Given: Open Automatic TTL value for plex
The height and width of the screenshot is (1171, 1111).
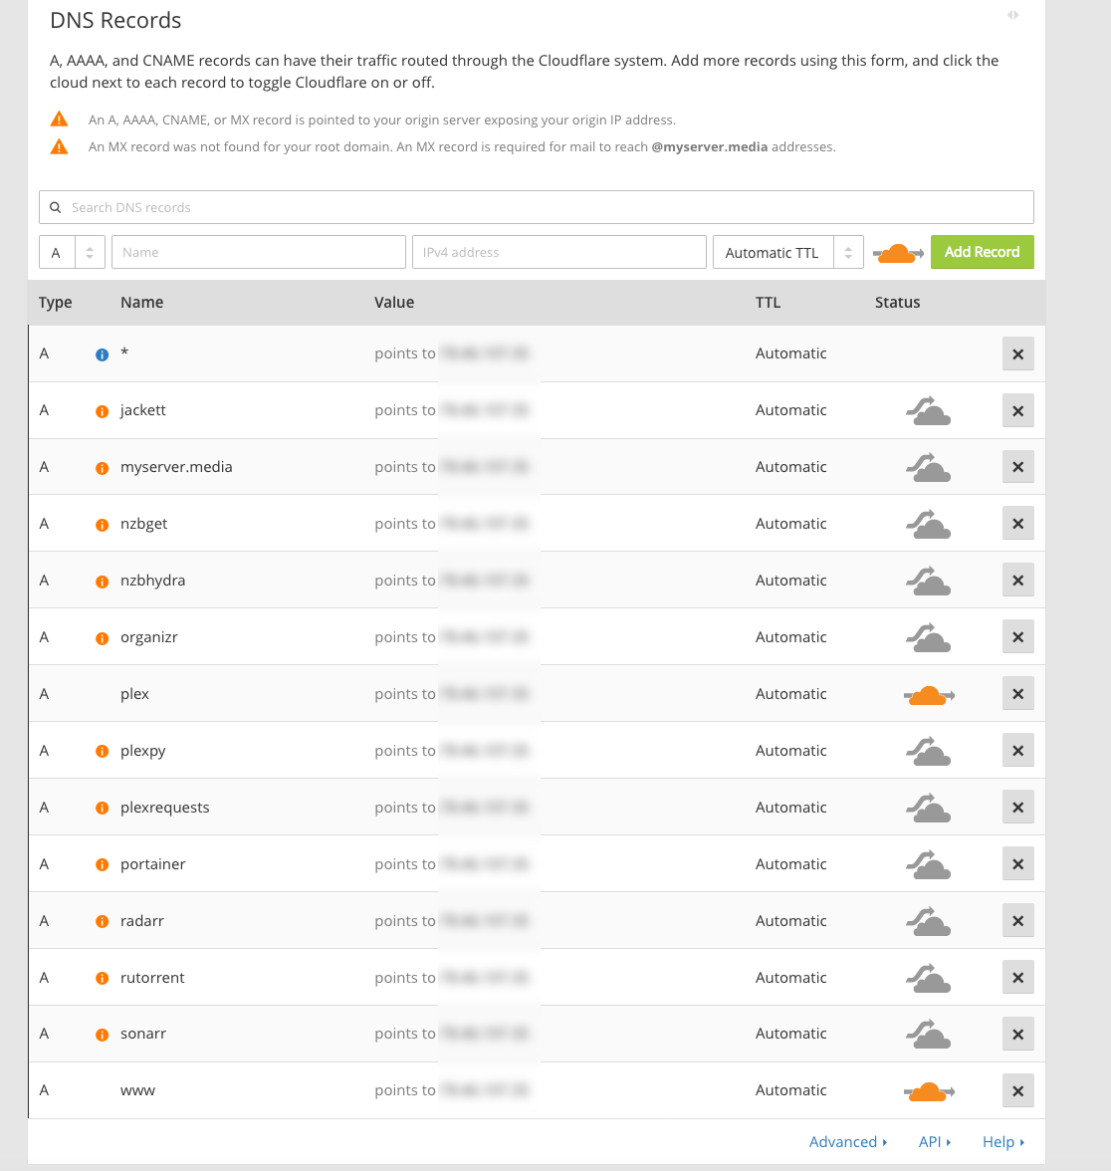Looking at the screenshot, I should (790, 694).
